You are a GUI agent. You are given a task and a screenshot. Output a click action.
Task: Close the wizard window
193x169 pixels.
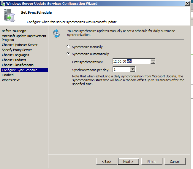[x=187, y=4]
